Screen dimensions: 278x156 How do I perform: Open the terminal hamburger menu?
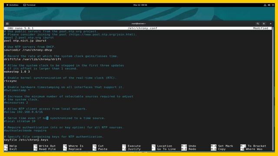point(264,23)
